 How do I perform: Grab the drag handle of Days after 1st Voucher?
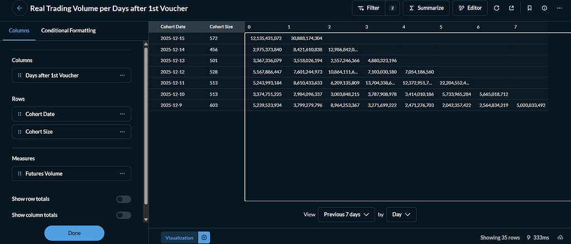pos(20,75)
